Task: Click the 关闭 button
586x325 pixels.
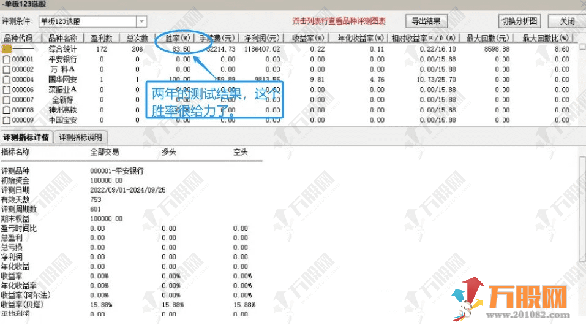Action: tap(567, 21)
